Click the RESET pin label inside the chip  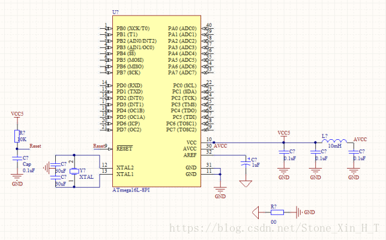[x=124, y=148]
